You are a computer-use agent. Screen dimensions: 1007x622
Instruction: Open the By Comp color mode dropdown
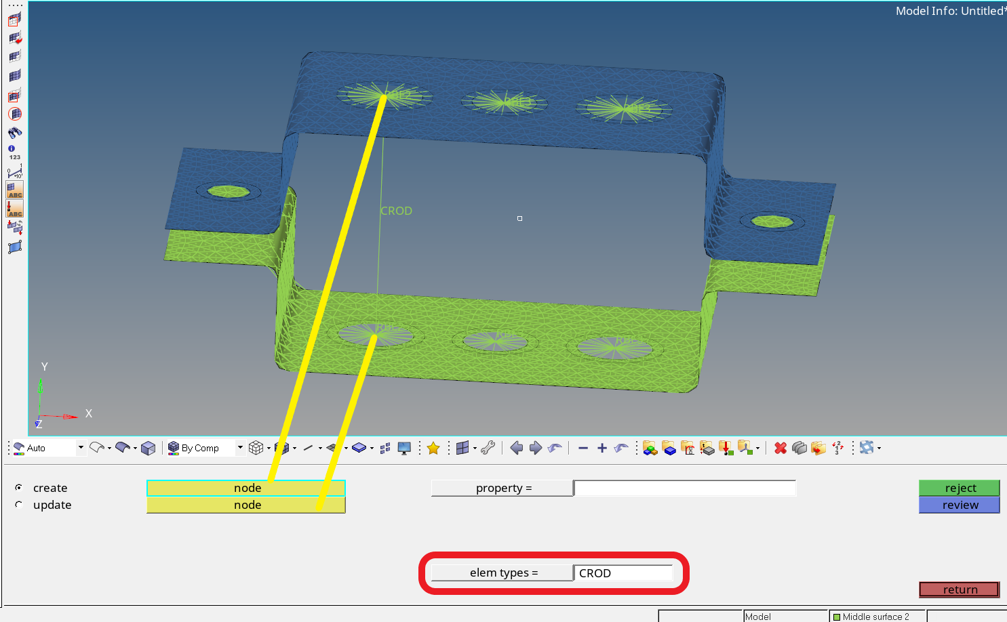[x=239, y=448]
